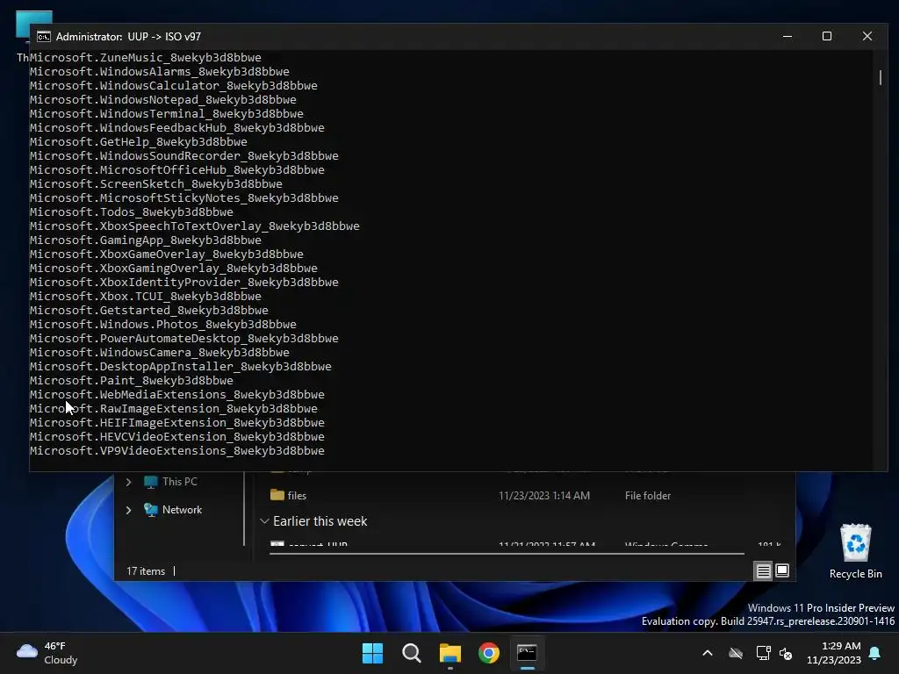Switch Explorer to details view

pos(763,570)
